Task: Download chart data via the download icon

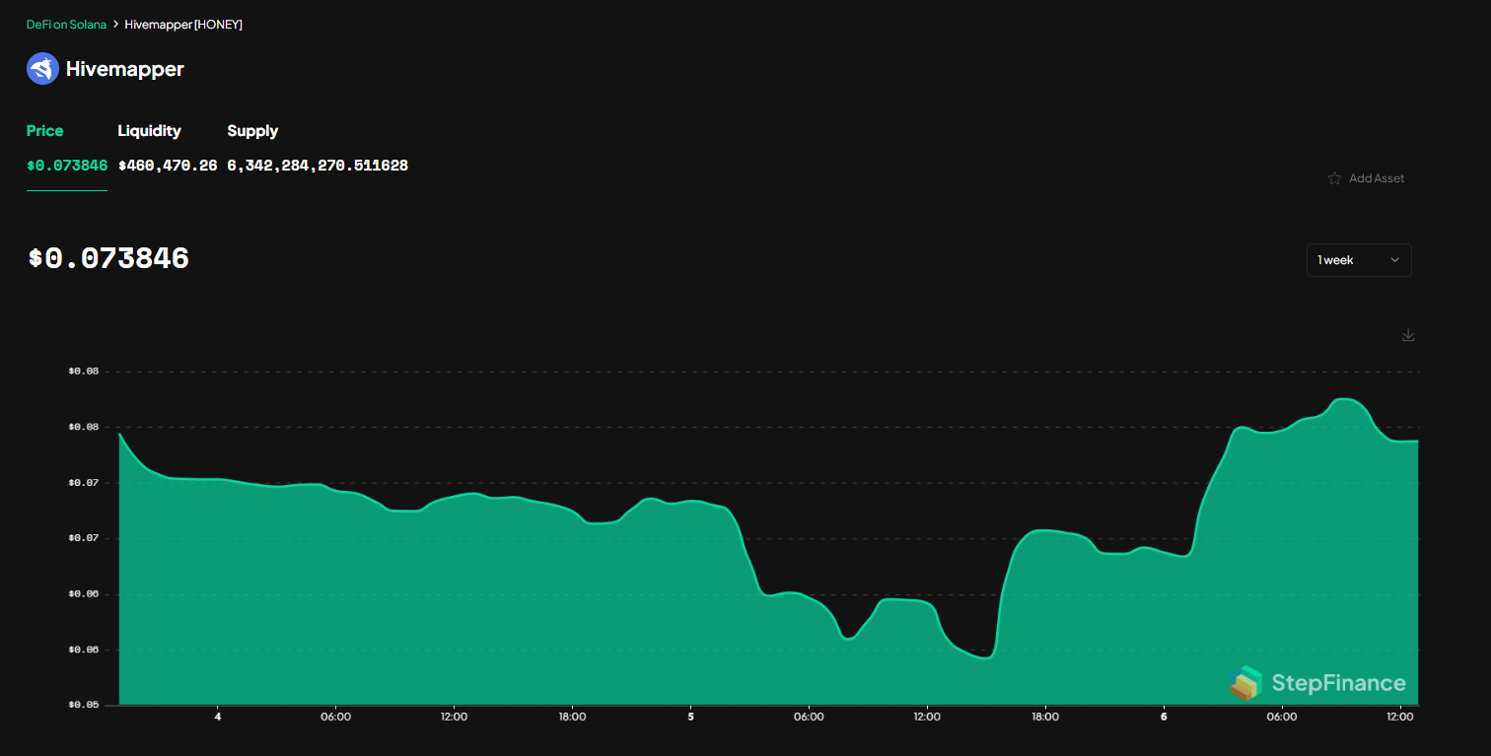Action: tap(1408, 335)
